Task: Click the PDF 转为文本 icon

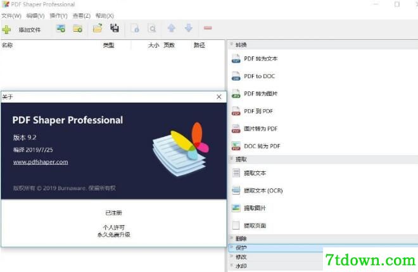Action: pyautogui.click(x=236, y=59)
